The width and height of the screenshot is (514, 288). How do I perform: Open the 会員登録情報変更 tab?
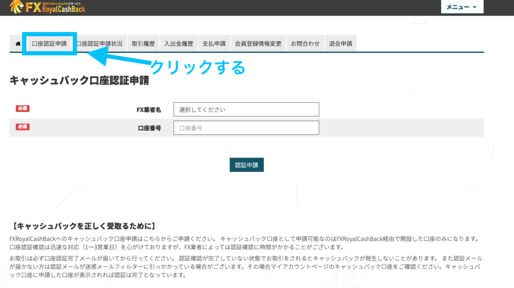[259, 44]
